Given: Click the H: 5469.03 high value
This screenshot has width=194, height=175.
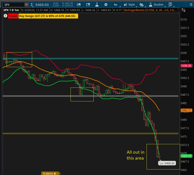Looking at the screenshot, I should 73,10.
